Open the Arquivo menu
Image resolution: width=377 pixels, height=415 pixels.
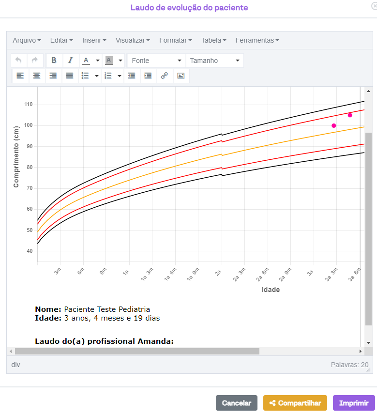pyautogui.click(x=27, y=40)
